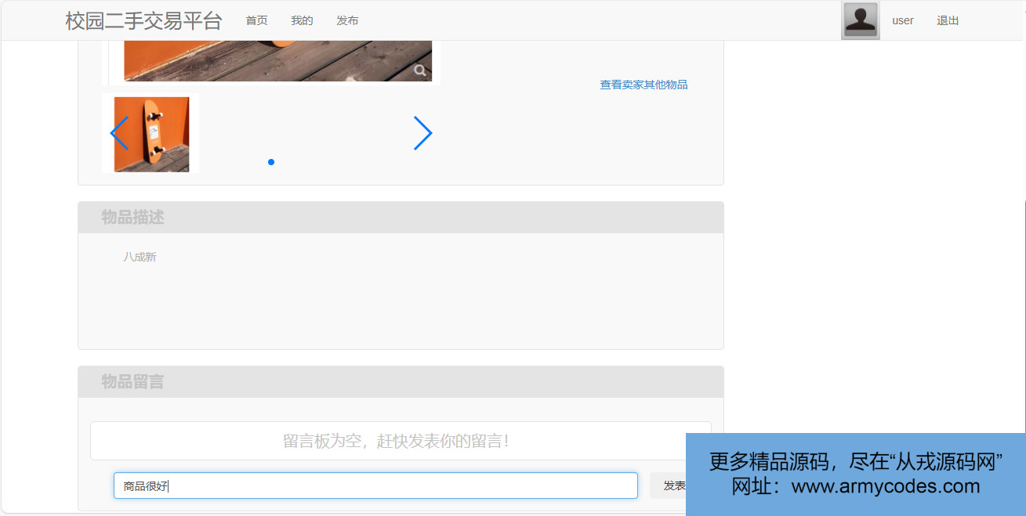The image size is (1026, 516).
Task: Go to next image with right arrow
Action: [422, 133]
